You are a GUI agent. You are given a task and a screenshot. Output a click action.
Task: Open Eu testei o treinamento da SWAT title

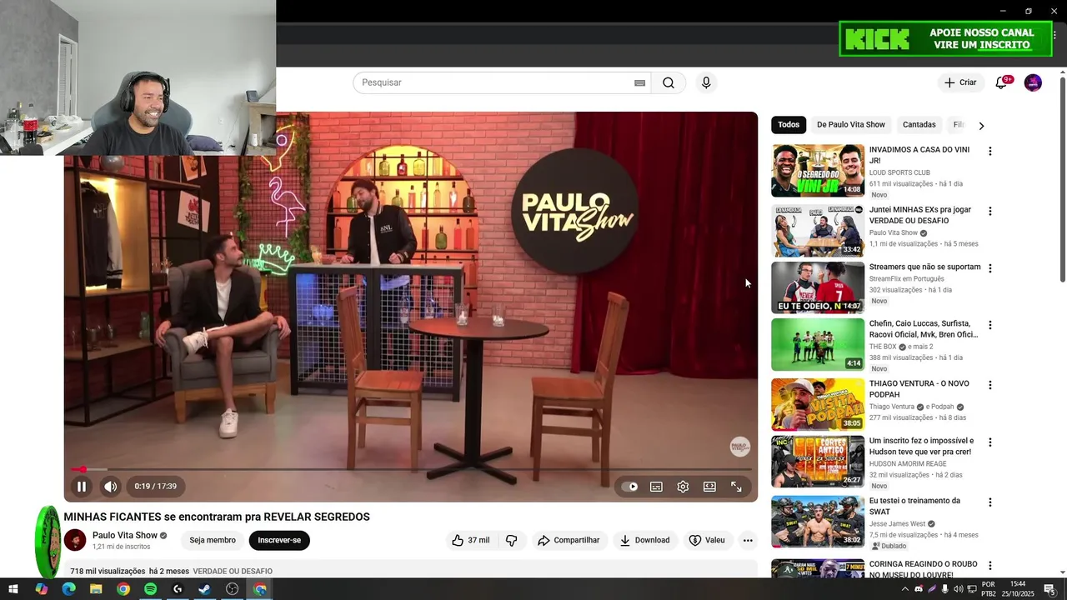tap(914, 506)
